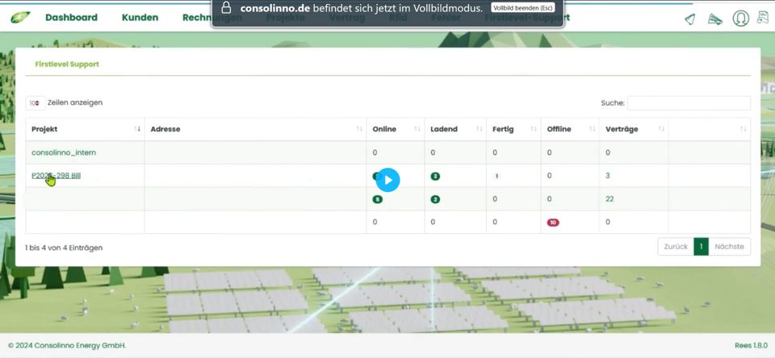The height and width of the screenshot is (358, 775).
Task: Open the Verträge count 22 link
Action: (x=610, y=199)
